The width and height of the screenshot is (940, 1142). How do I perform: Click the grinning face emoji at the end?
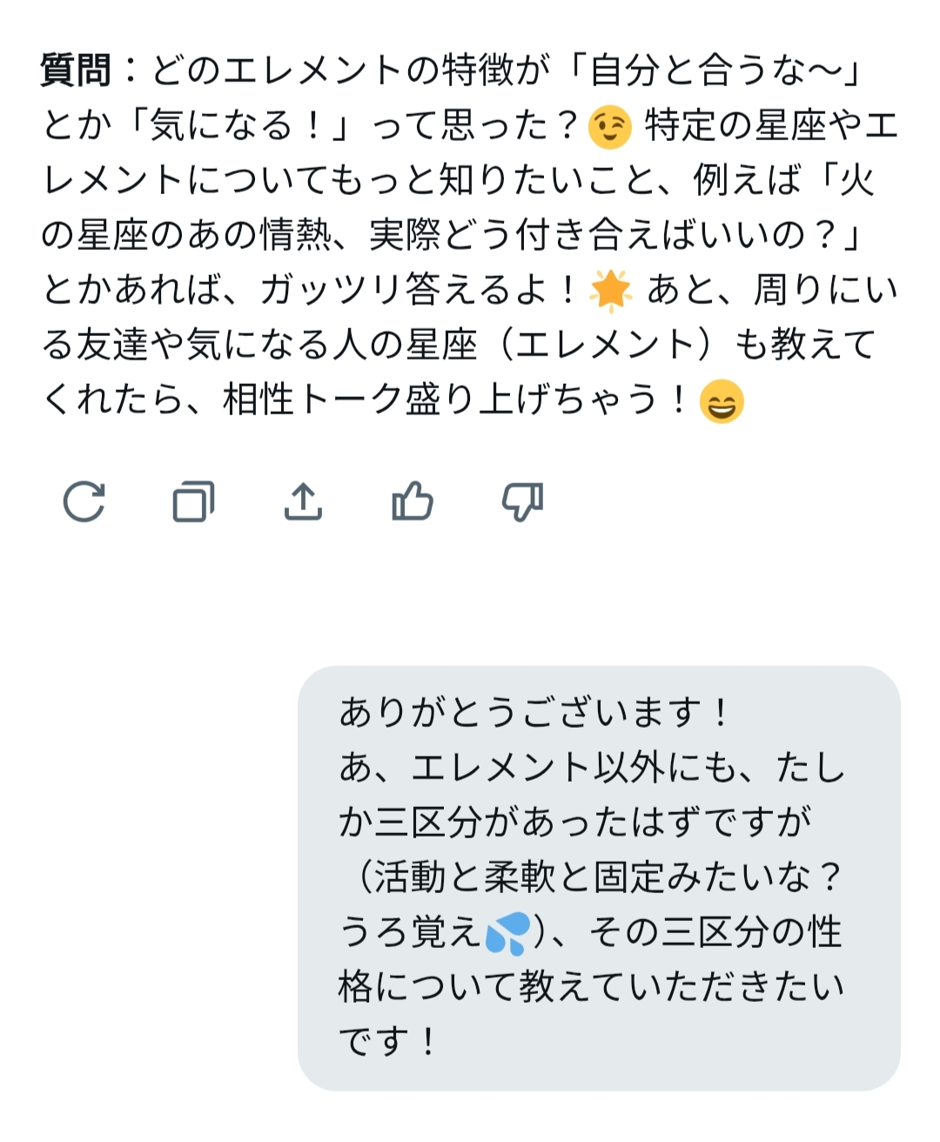click(722, 402)
